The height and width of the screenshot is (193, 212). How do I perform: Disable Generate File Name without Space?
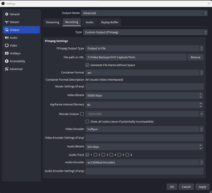click(87, 65)
